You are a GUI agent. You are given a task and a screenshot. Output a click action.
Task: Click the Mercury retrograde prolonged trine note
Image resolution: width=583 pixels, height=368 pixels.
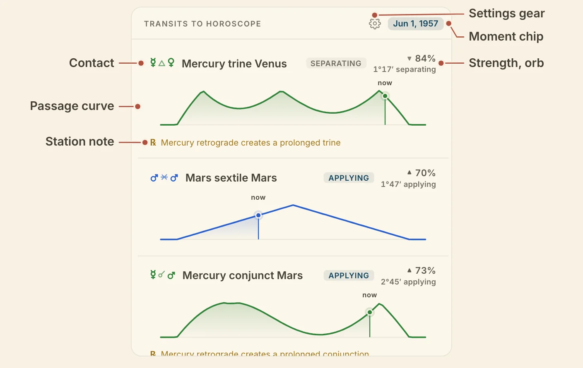[251, 143]
